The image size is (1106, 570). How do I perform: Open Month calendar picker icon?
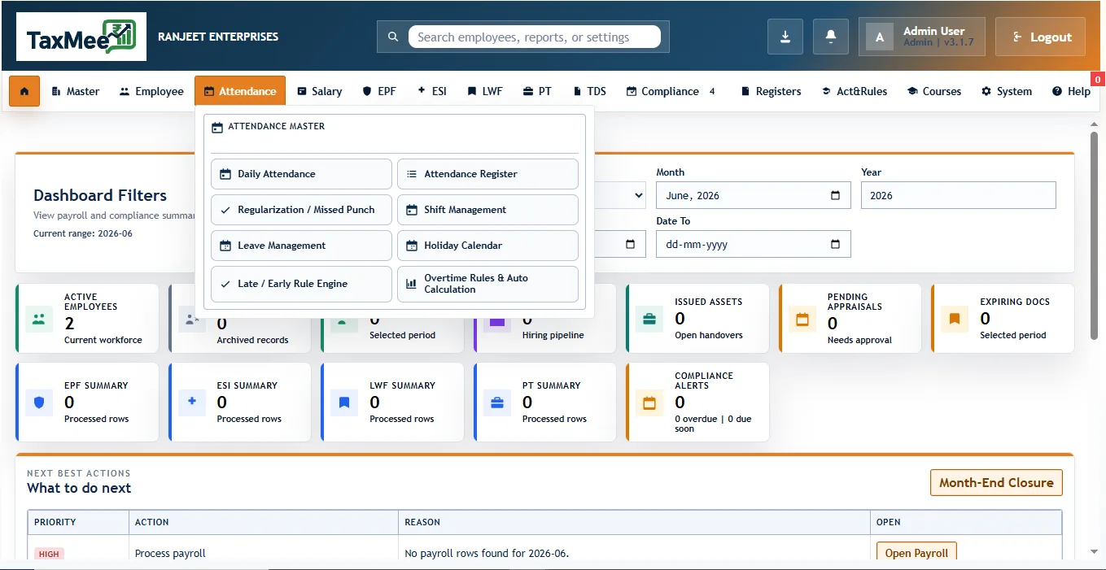pyautogui.click(x=835, y=195)
